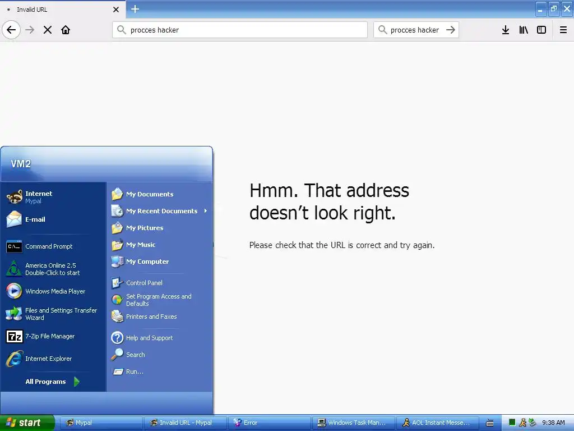The width and height of the screenshot is (574, 431).
Task: Click the AIM running man tray icon
Action: [x=522, y=423]
